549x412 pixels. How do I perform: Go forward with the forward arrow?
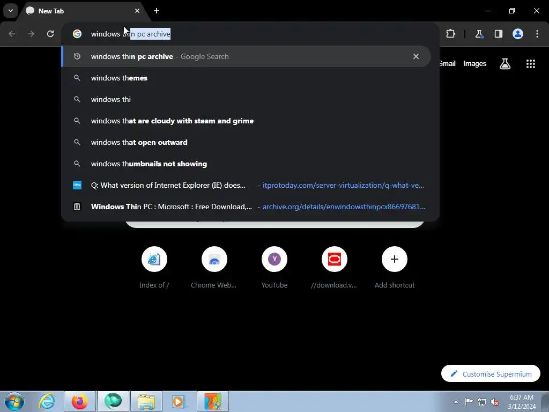pyautogui.click(x=31, y=34)
